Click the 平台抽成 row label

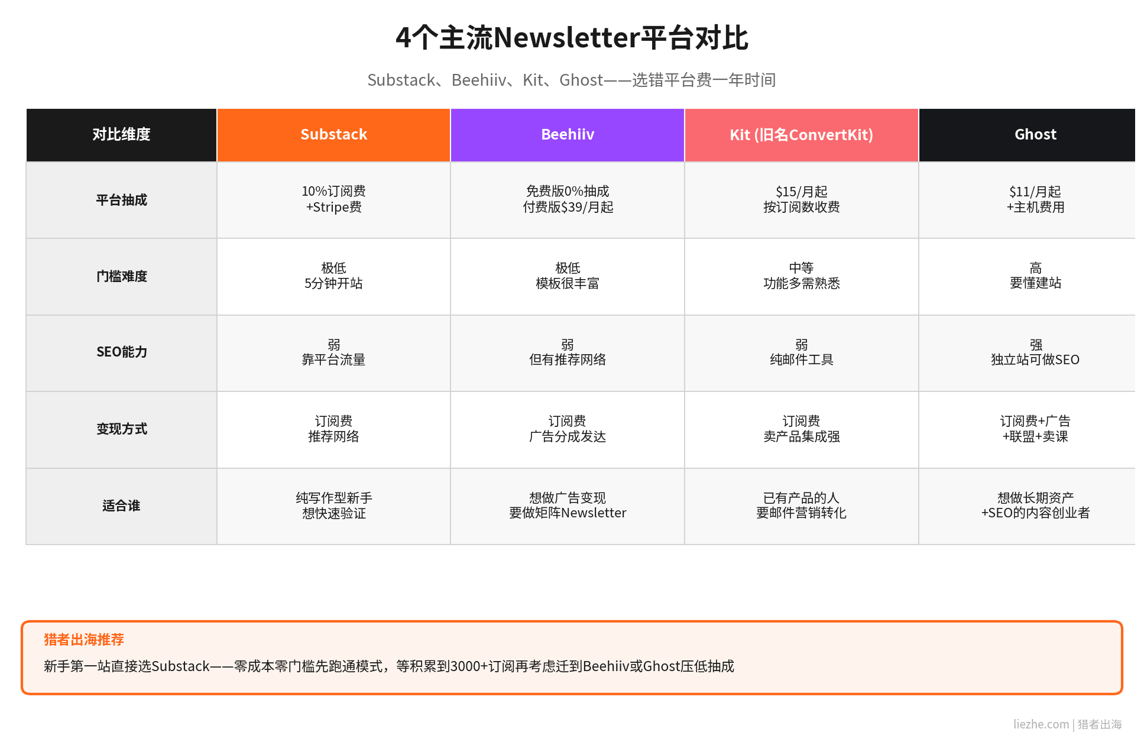click(121, 200)
